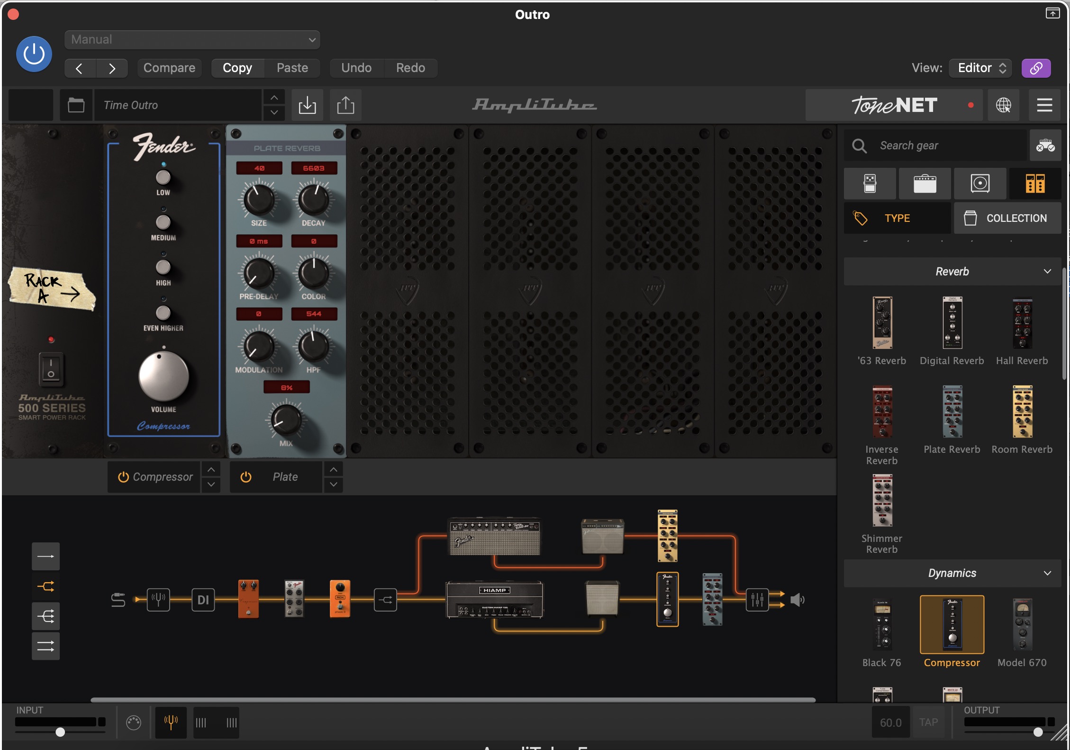This screenshot has height=750, width=1070.
Task: Click the input source icon in chain
Action: (x=118, y=600)
